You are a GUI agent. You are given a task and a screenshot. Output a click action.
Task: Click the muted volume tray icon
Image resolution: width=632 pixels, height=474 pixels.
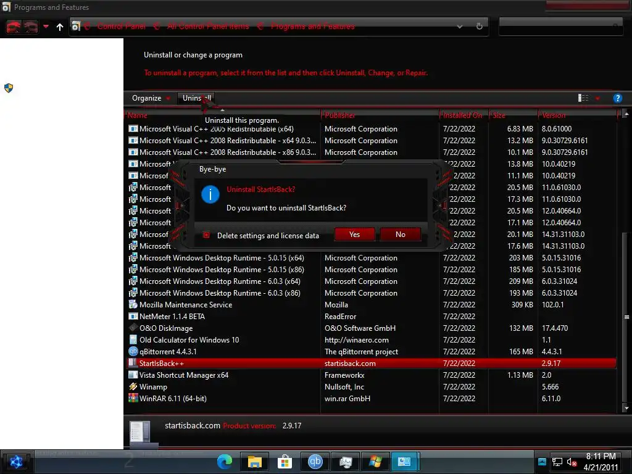click(571, 462)
